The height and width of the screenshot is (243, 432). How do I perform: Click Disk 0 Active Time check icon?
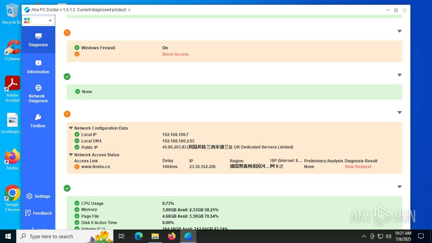point(77,223)
